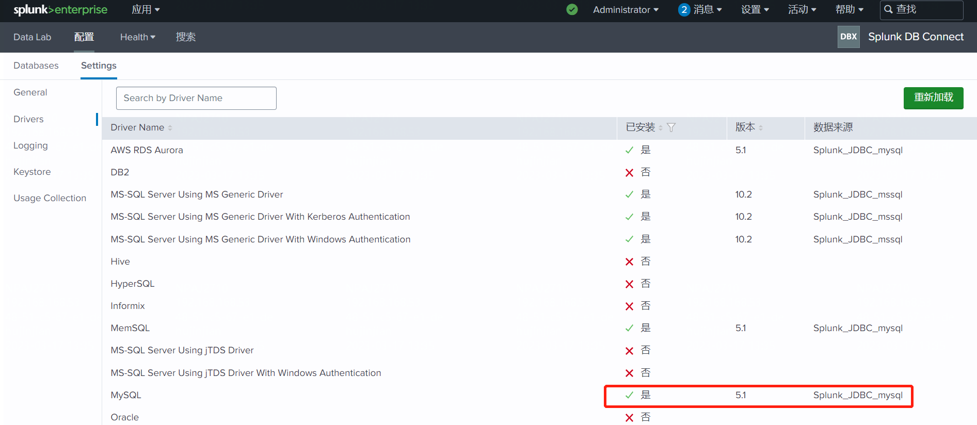Screen dimensions: 977x425
Task: Select the Settings tab
Action: click(x=99, y=66)
